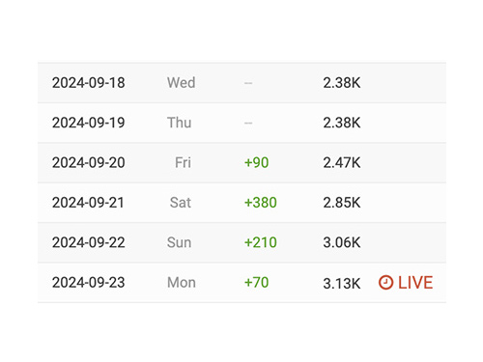Image resolution: width=483 pixels, height=362 pixels.
Task: Click the red LIVE label
Action: coord(415,283)
